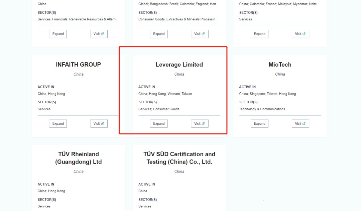Select the Leverage Limited heading
The width and height of the screenshot is (361, 211).
pos(179,65)
